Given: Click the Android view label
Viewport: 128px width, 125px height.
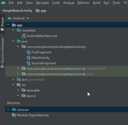Looking at the screenshot, I should point(18,18).
